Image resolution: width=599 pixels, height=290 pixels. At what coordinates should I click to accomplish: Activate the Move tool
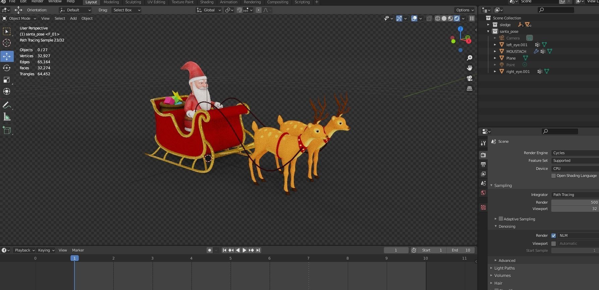coord(7,56)
